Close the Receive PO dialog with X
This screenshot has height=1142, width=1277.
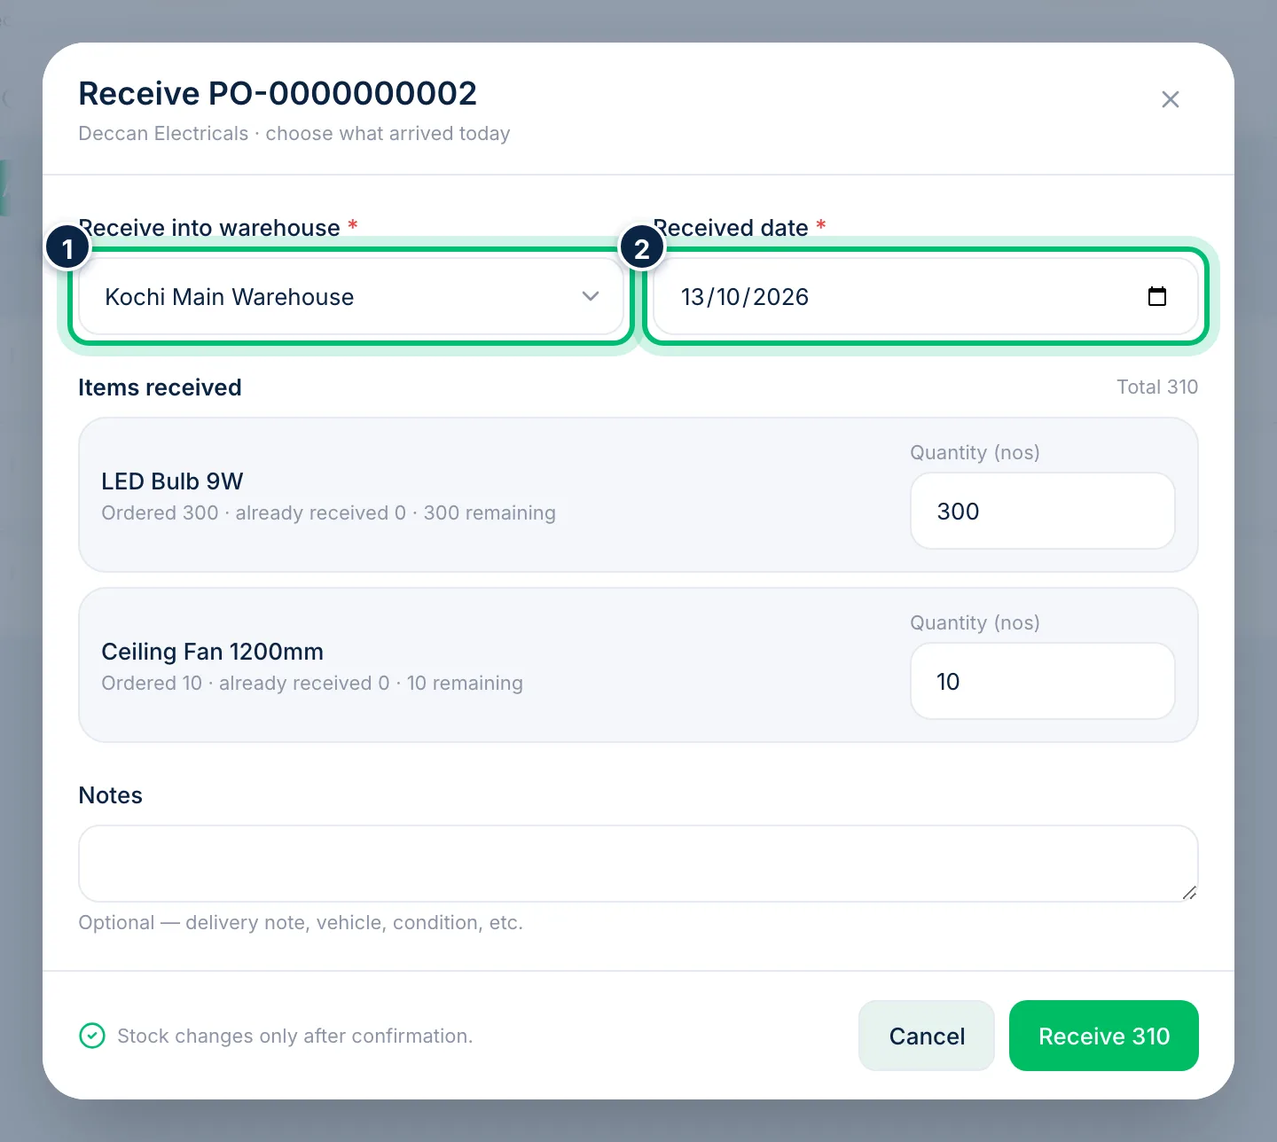click(x=1171, y=99)
